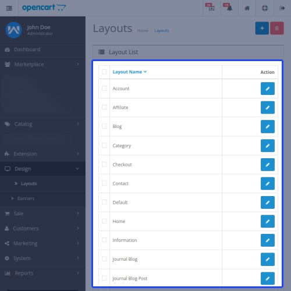Collapse the Design sidebar section

[x=42, y=169]
